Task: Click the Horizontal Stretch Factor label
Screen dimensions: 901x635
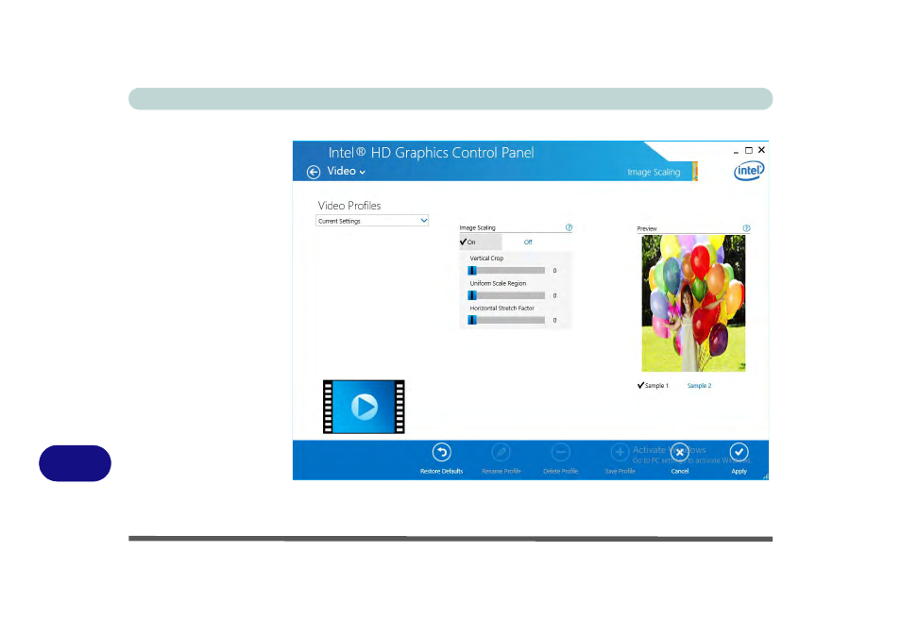Action: coord(502,309)
